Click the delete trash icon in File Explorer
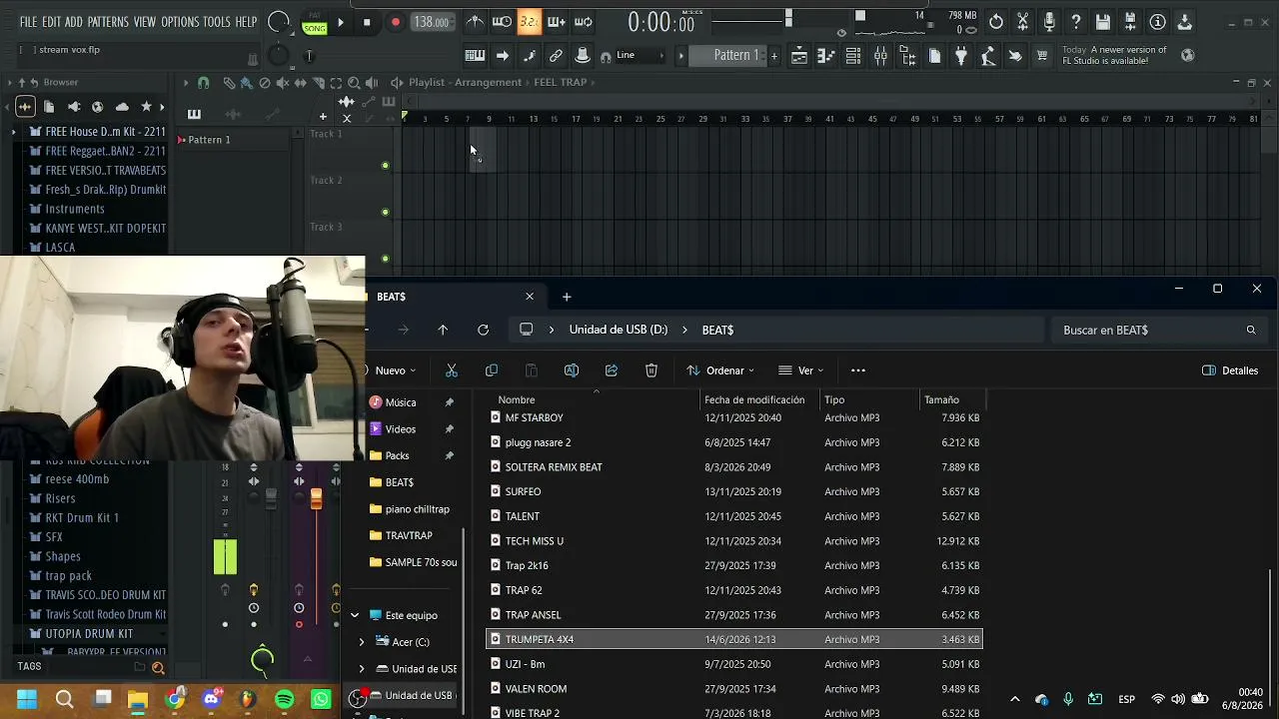 [x=651, y=370]
